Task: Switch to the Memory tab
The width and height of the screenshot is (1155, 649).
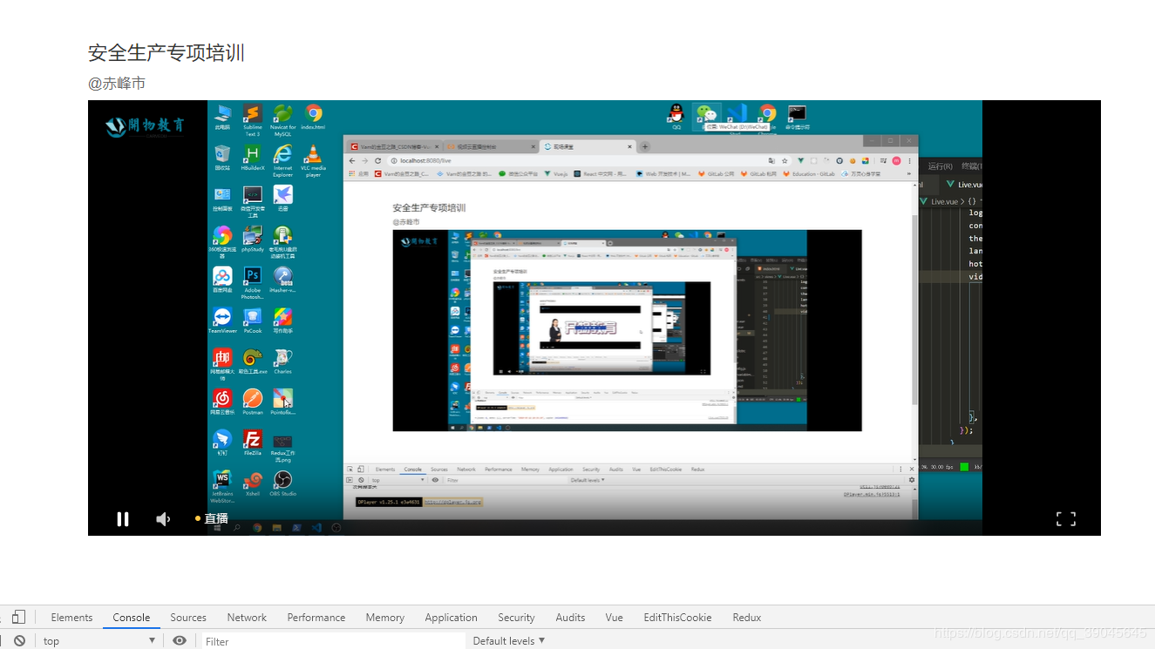Action: 385,617
